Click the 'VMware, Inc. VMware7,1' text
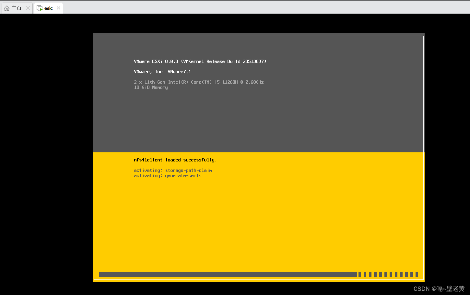470x295 pixels. tap(162, 72)
